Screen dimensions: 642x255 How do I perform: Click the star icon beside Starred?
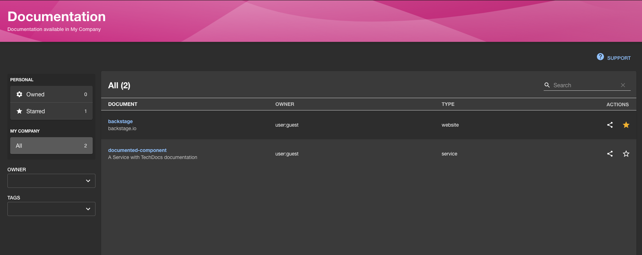[19, 111]
